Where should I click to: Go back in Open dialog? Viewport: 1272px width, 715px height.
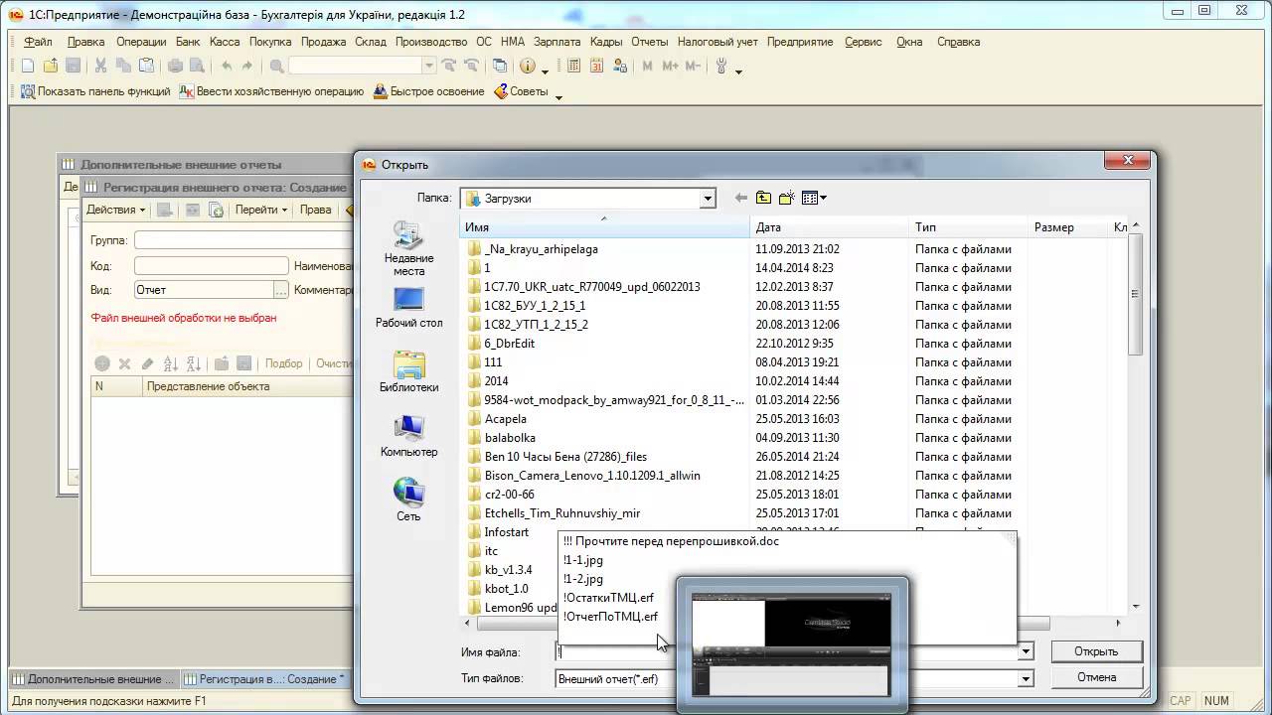pos(740,198)
